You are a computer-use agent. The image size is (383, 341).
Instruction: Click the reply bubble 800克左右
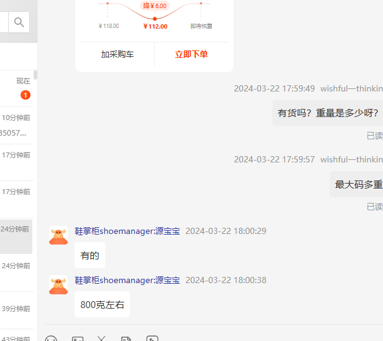point(103,304)
